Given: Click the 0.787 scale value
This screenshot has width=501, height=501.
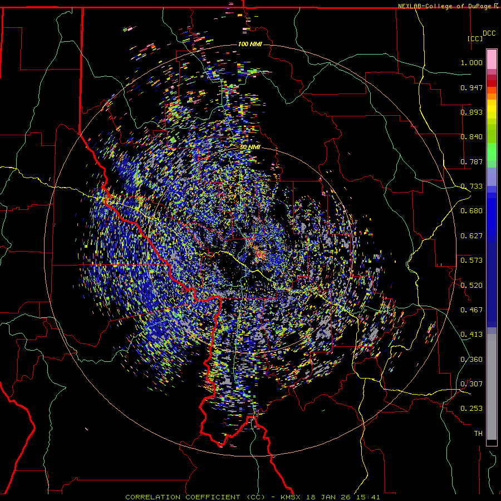Looking at the screenshot, I should pos(471,161).
